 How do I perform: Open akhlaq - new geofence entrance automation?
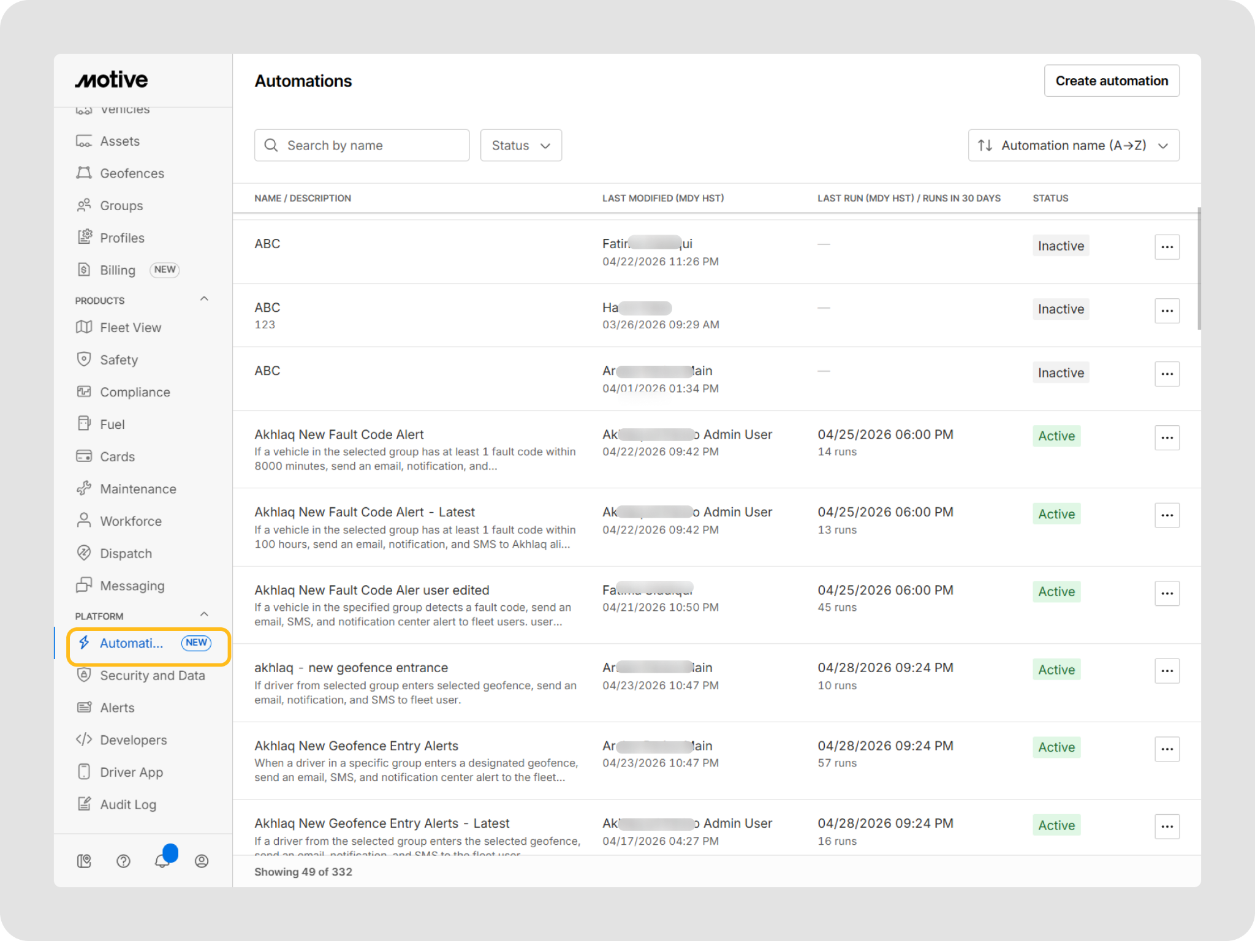(x=351, y=668)
